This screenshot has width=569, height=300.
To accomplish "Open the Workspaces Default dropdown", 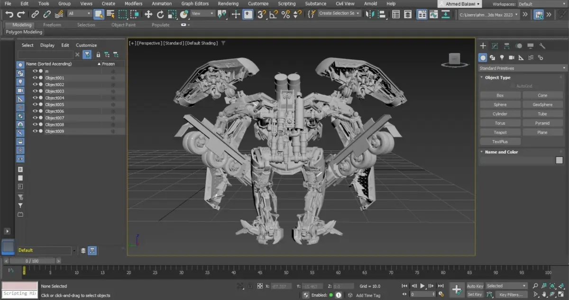I will [542, 4].
